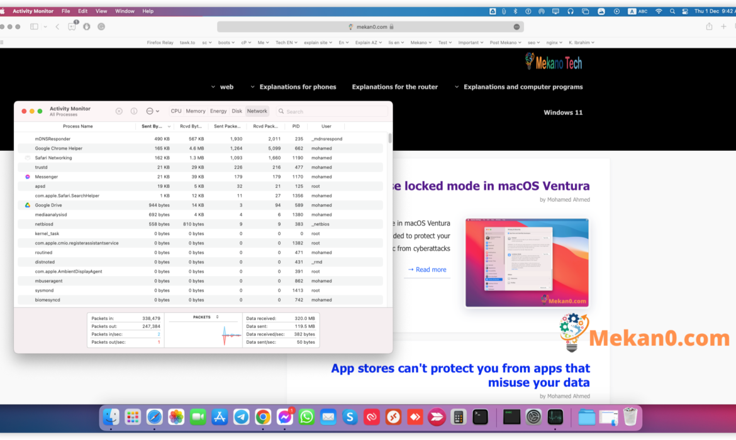Open Terminal from the Dock

coord(480,417)
